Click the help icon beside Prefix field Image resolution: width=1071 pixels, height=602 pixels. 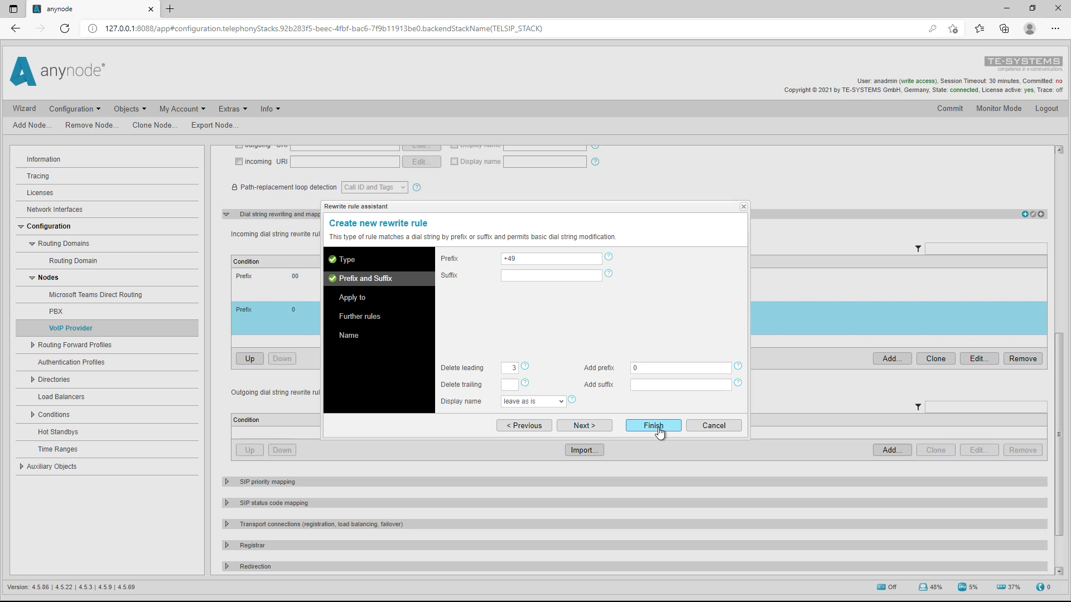(609, 256)
